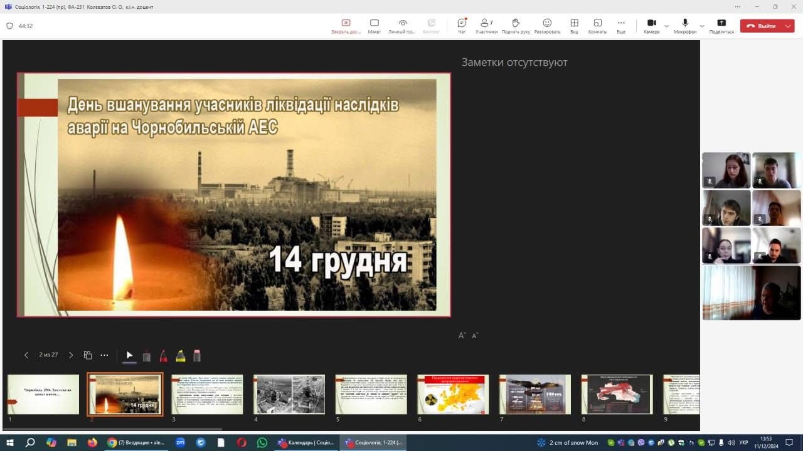Open the Еще more options menu

621,26
